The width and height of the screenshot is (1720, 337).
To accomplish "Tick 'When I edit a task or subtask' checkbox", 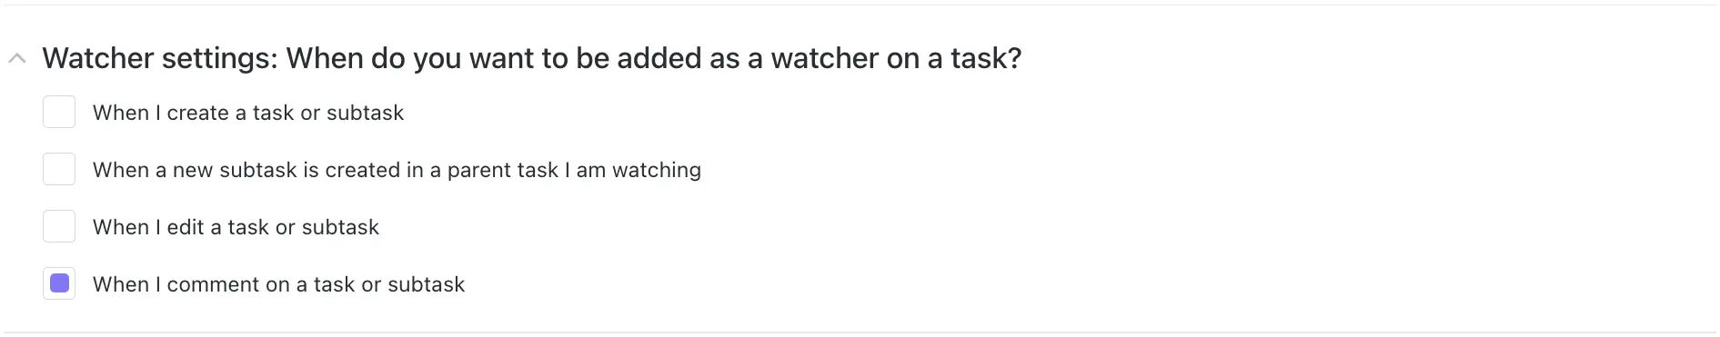I will coord(59,227).
